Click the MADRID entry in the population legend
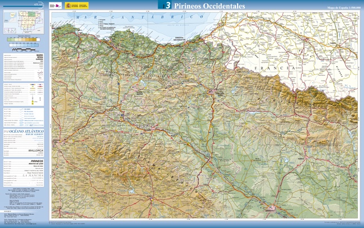This screenshot has width=364, height=228. tap(40, 55)
